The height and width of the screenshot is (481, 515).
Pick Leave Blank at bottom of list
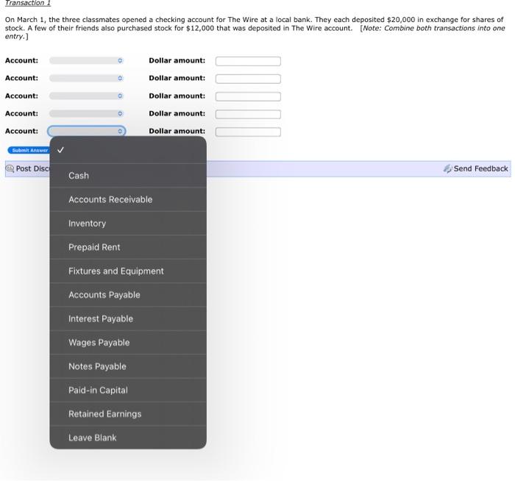[x=128, y=438]
